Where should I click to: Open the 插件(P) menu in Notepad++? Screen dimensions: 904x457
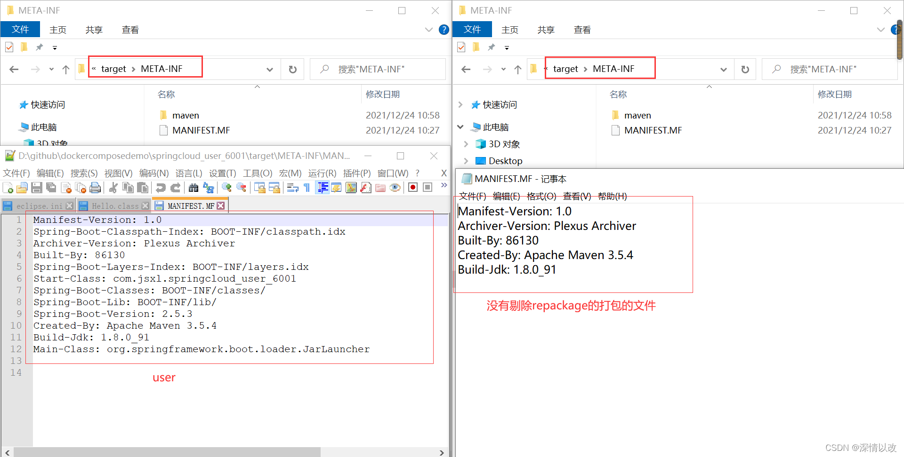click(x=357, y=173)
